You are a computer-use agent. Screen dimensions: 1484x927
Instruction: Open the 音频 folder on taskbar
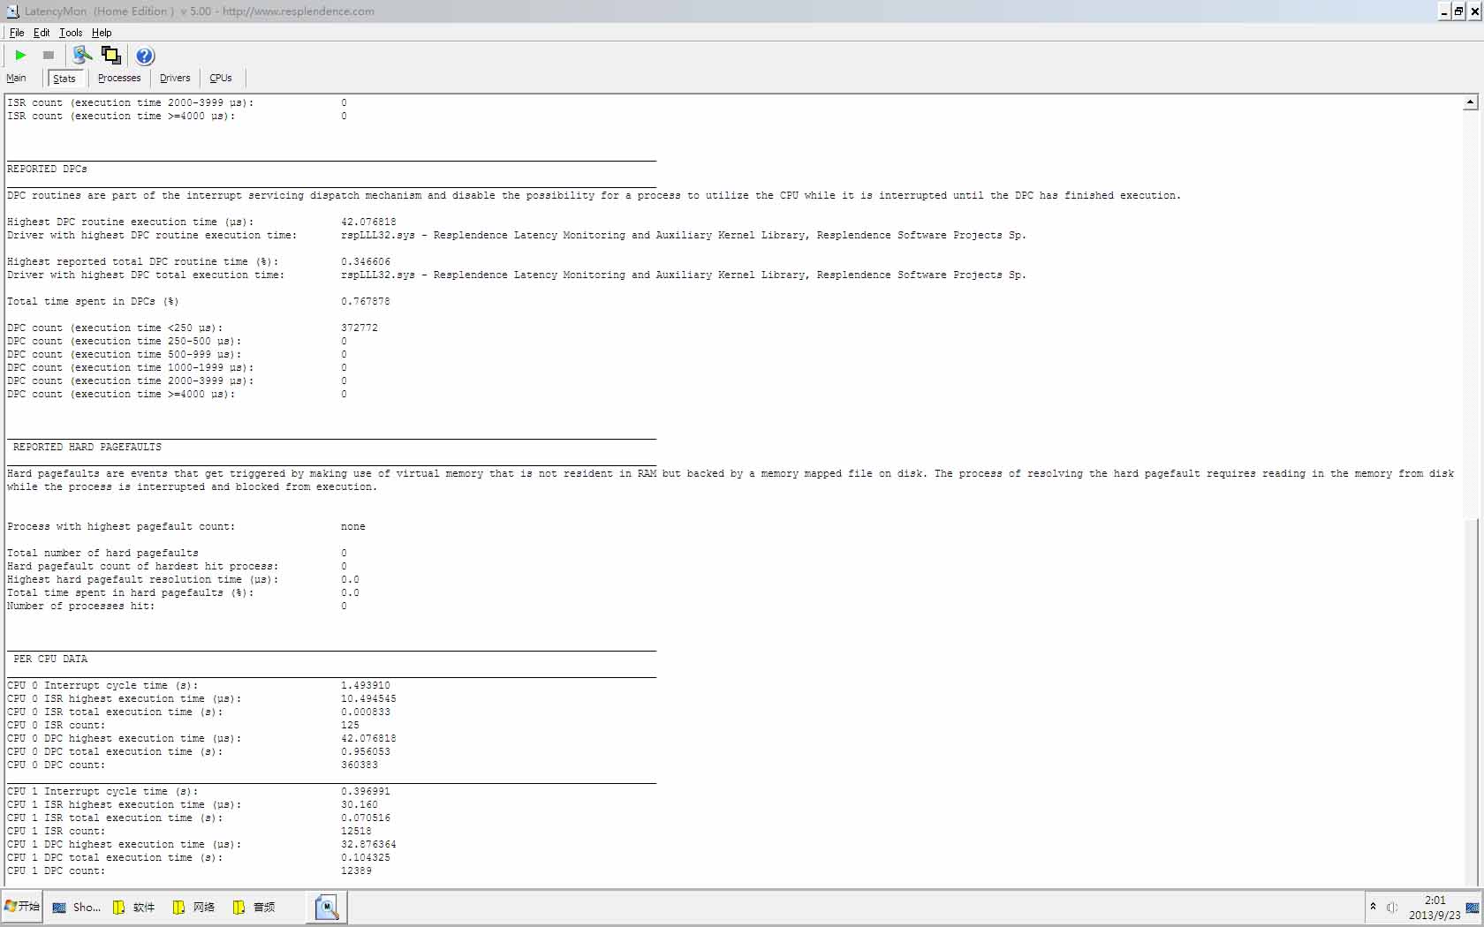tap(254, 907)
